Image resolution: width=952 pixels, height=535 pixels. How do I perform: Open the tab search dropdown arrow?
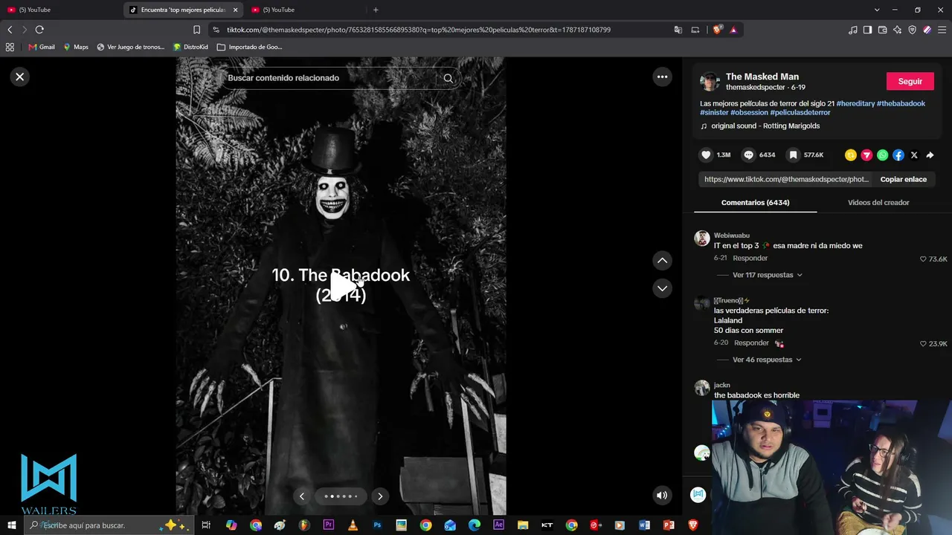(x=877, y=10)
